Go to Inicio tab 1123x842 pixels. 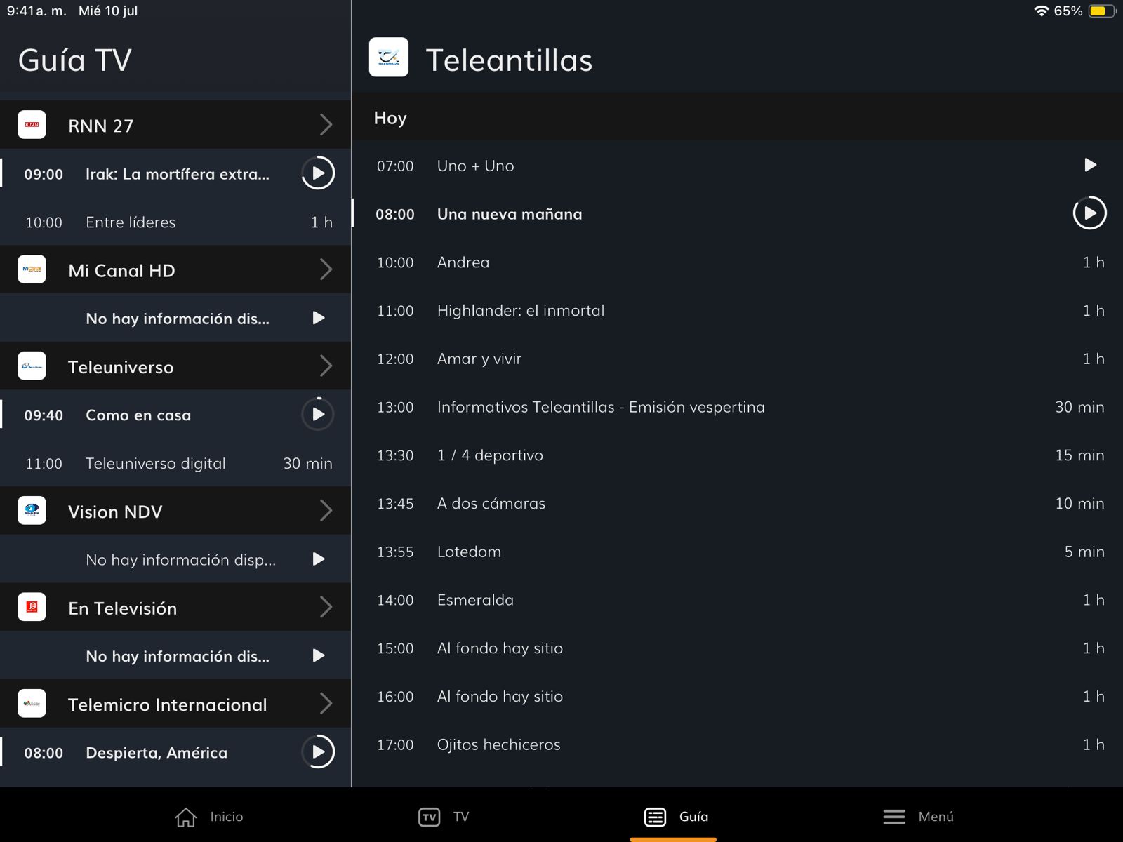[209, 817]
